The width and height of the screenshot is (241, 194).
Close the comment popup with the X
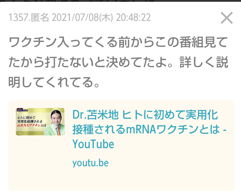(226, 18)
